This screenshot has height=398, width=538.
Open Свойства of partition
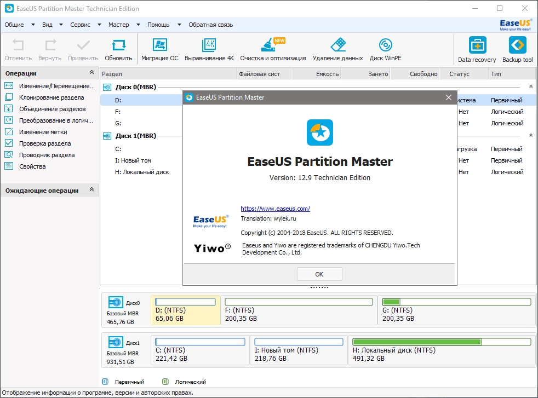25,166
